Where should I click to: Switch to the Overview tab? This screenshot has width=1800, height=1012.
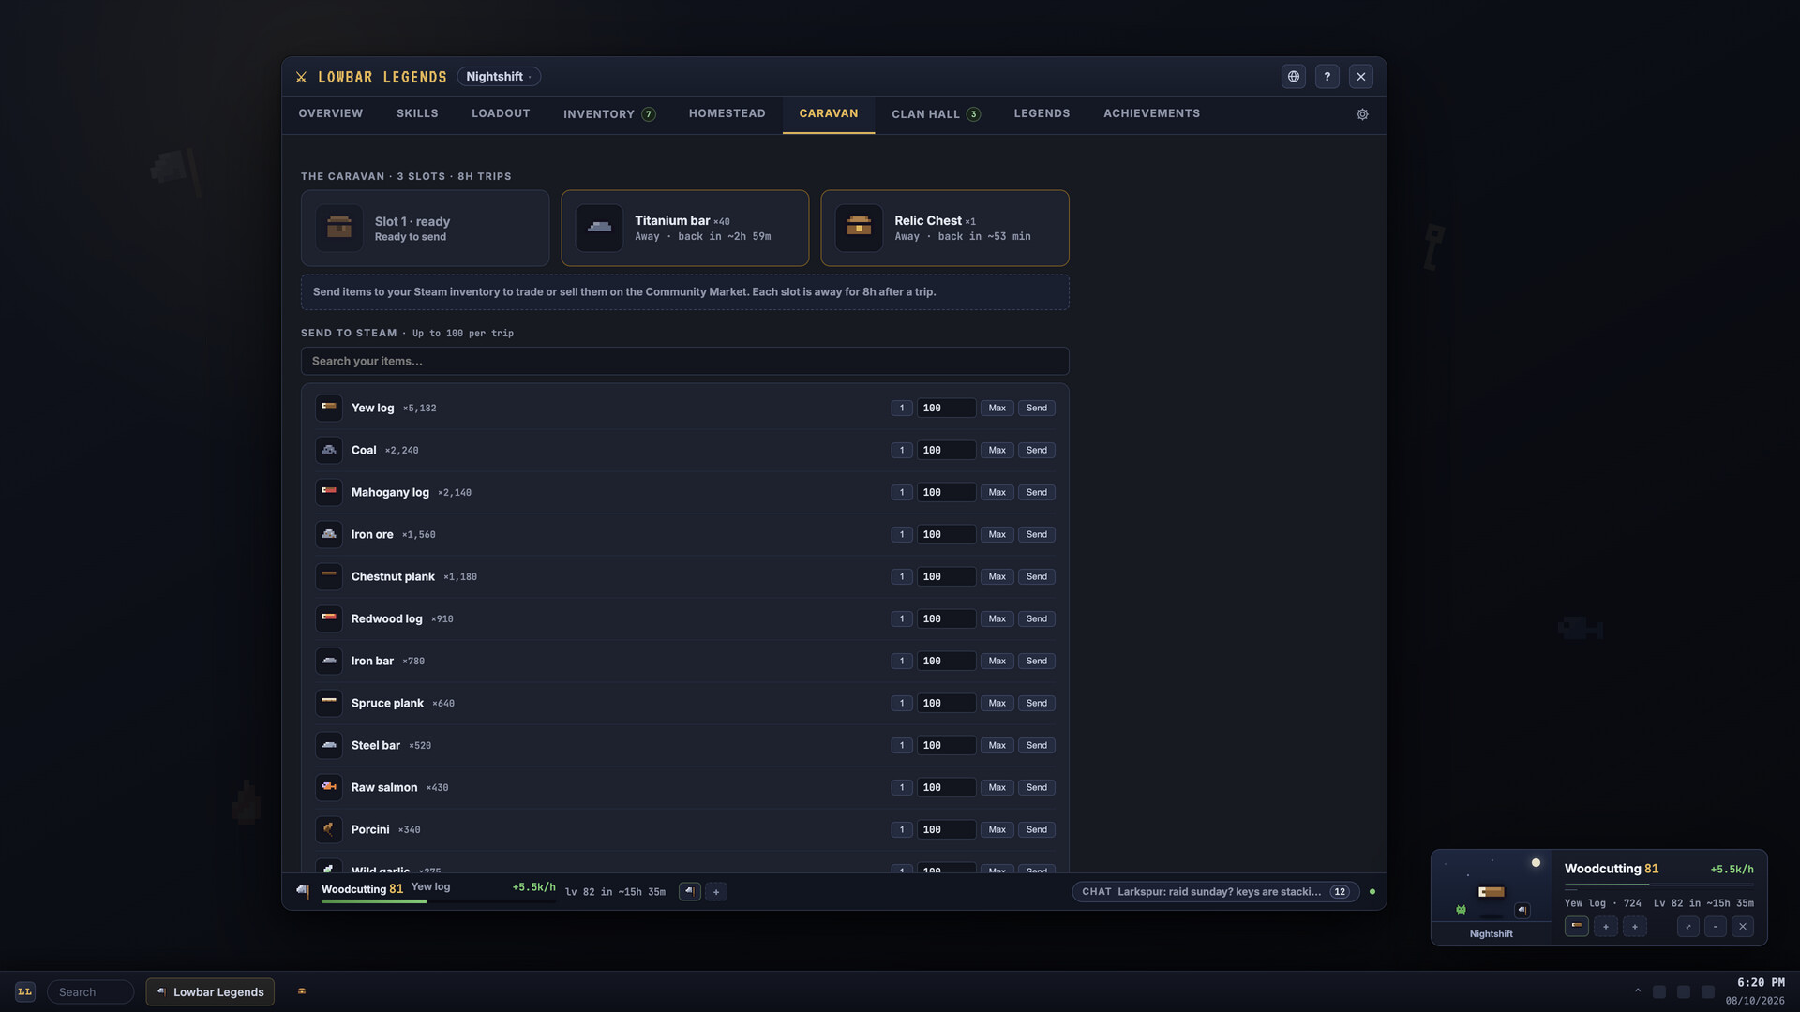click(331, 113)
